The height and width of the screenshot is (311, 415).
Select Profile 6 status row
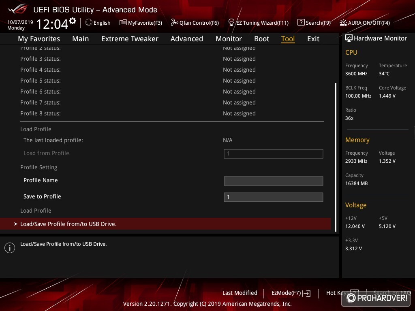point(172,92)
